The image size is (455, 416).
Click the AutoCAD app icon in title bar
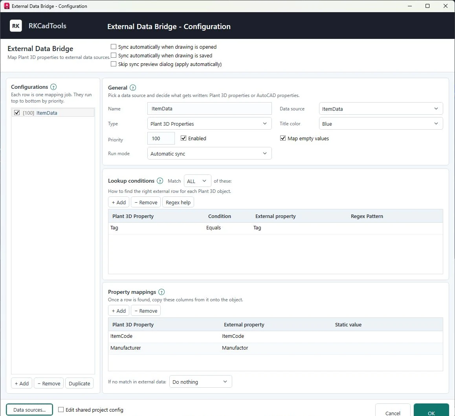[7, 6]
